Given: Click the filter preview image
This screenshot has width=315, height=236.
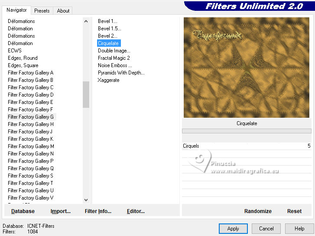Looking at the screenshot, I should [x=247, y=68].
